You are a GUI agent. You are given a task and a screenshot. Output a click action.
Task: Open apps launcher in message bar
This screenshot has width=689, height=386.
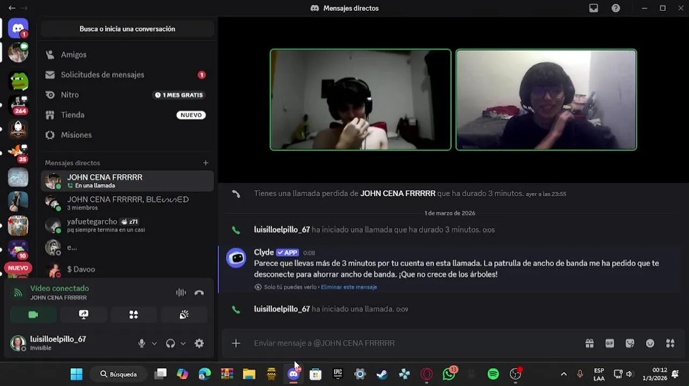click(x=670, y=343)
